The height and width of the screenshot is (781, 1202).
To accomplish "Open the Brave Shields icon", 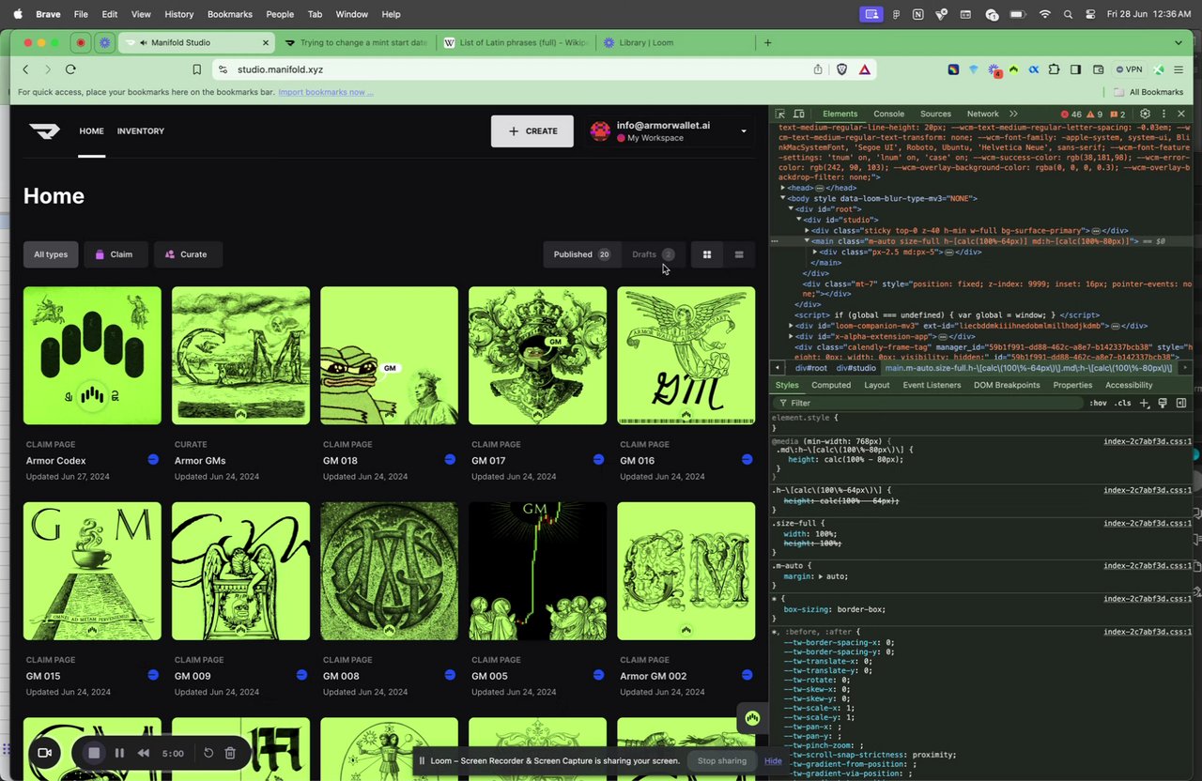I will point(841,69).
